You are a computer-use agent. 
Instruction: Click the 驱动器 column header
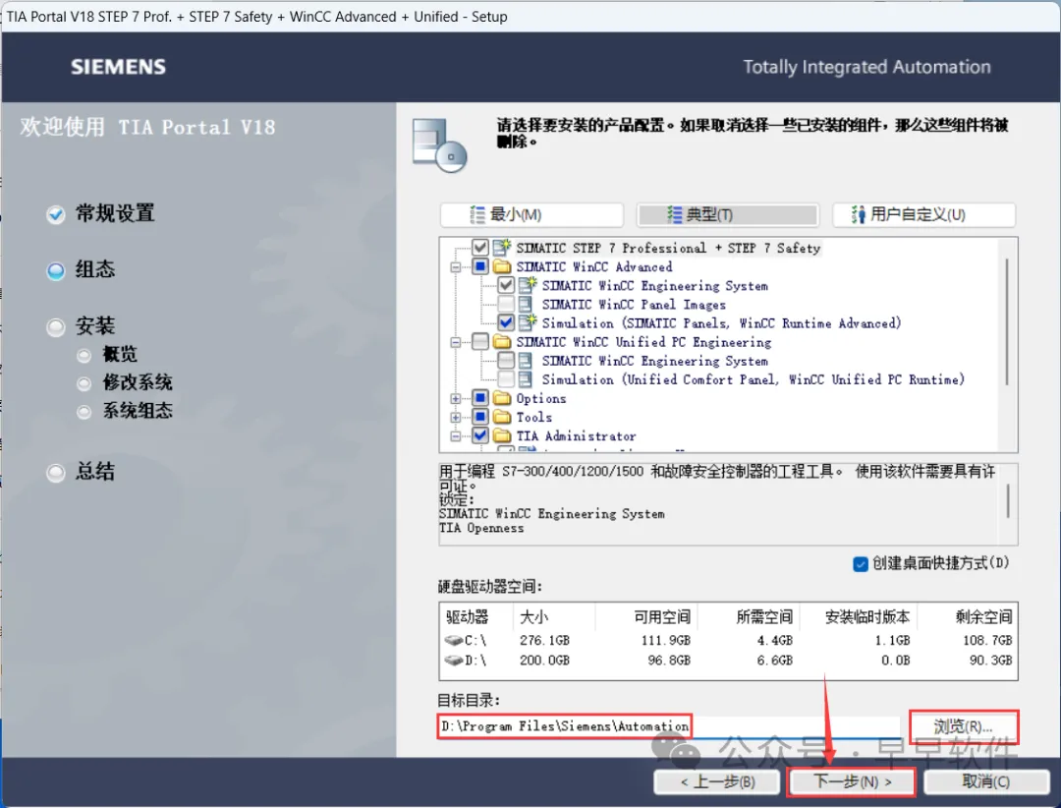467,616
